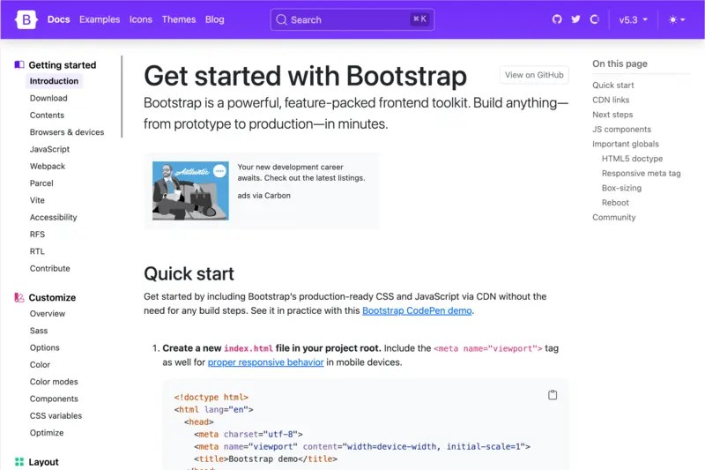Open Themes in top navigation
This screenshot has height=470, width=705.
coord(179,19)
